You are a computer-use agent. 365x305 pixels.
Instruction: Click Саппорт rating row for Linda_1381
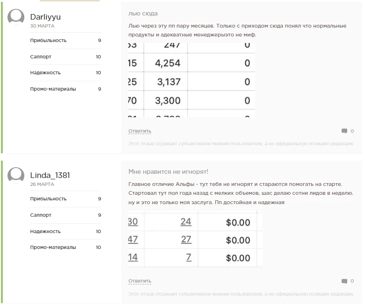tap(66, 215)
